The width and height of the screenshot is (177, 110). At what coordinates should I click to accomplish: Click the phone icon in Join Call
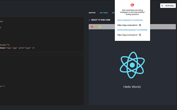tap(162, 5)
